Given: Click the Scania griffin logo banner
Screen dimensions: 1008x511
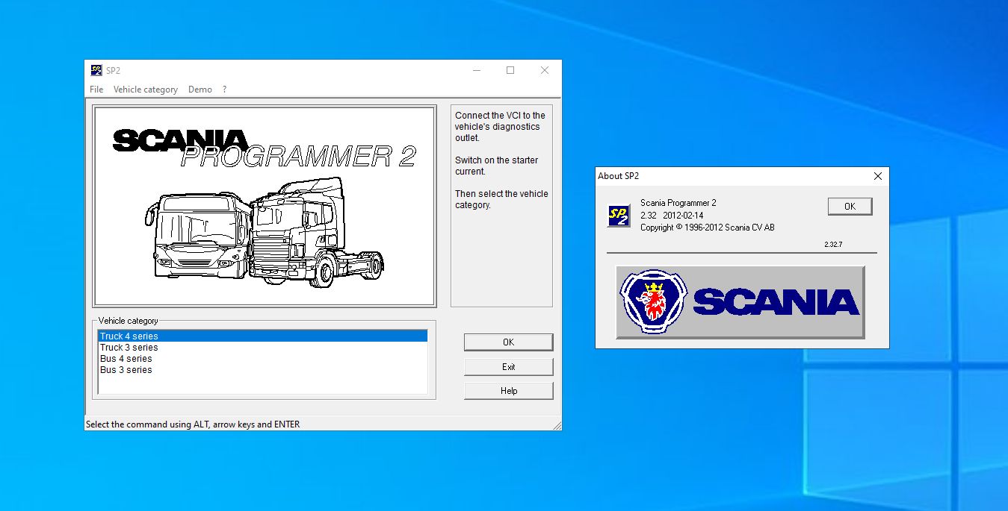Looking at the screenshot, I should [x=740, y=303].
